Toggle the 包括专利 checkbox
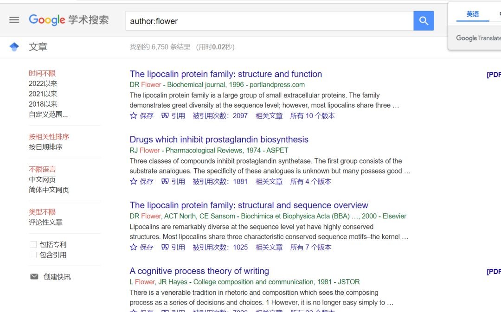This screenshot has width=501, height=312. [x=33, y=245]
